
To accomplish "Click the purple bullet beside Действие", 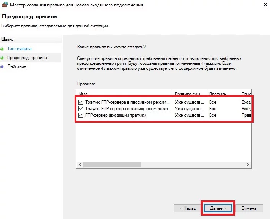I will pos(2,67).
